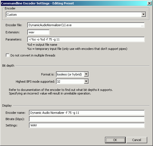The width and height of the screenshot is (153, 146).
Task: Close the Commandline Encoder Settings dialog
Action: click(x=149, y=3)
